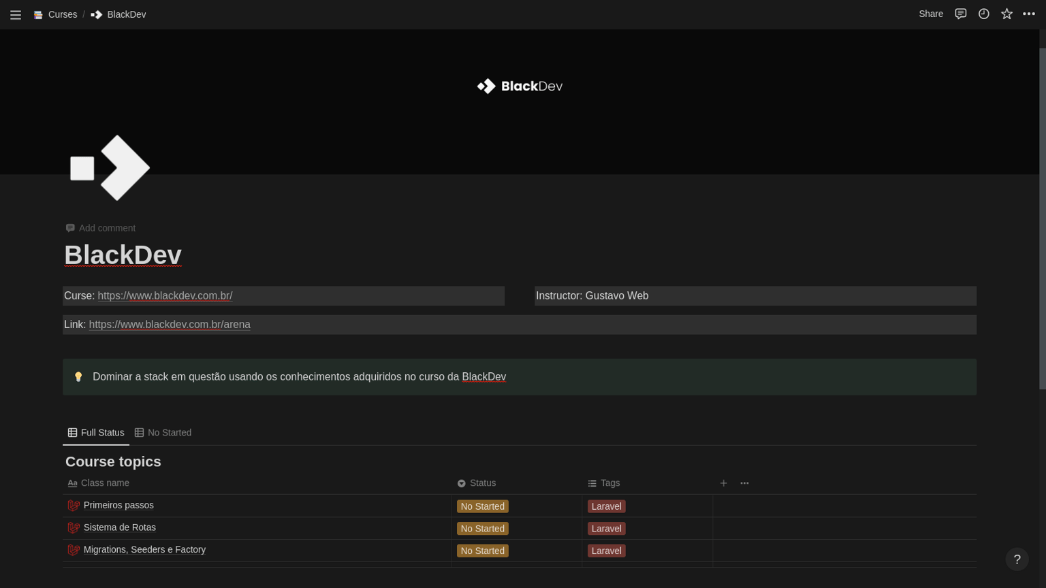Open the blackdev.com.br course link
Image resolution: width=1046 pixels, height=588 pixels.
coord(165,296)
